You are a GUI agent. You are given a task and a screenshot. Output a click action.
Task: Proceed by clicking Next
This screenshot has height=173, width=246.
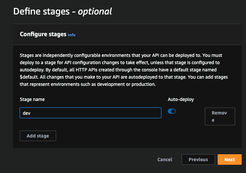[x=230, y=160]
